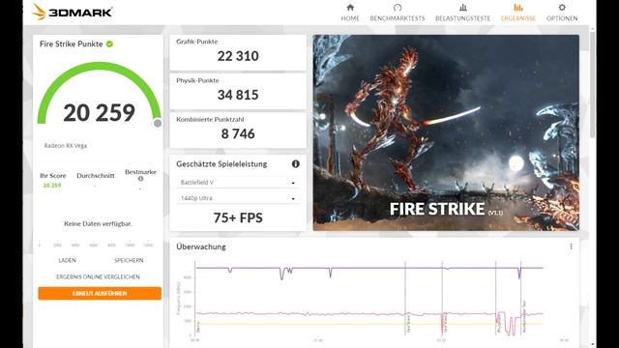Click the gray gauge end knob
This screenshot has width=619, height=348.
click(x=158, y=124)
